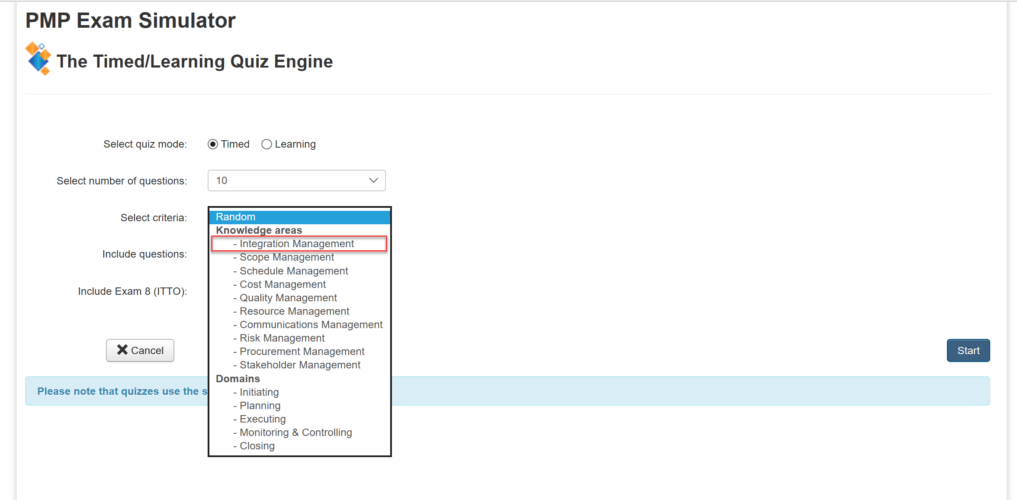Choose Monitoring & Controlling domain option

pos(300,432)
